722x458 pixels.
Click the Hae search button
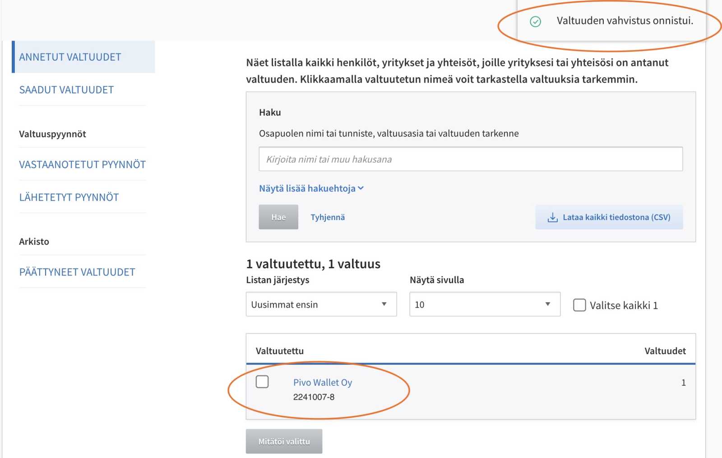point(278,217)
